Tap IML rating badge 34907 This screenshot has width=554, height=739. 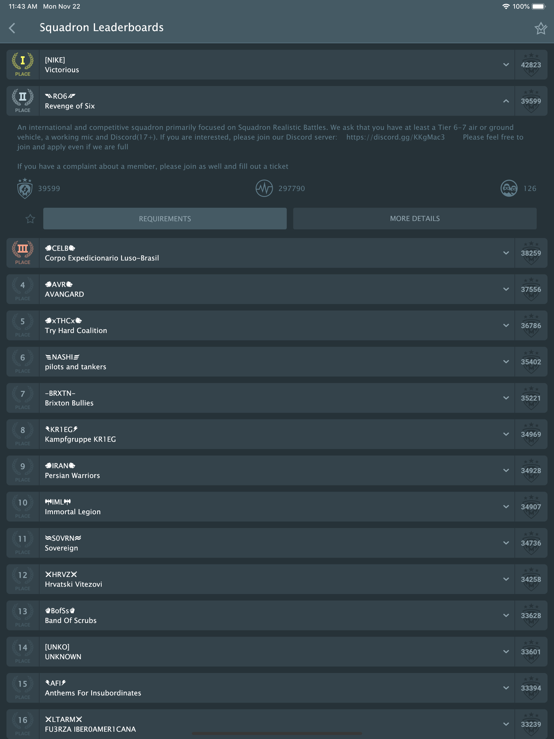pyautogui.click(x=531, y=506)
